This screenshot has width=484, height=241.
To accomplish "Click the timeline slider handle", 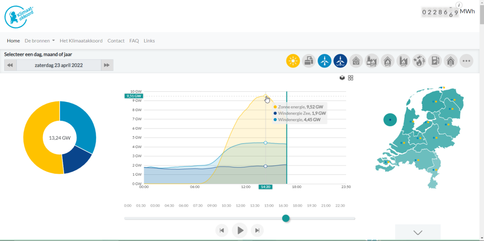I will (286, 218).
